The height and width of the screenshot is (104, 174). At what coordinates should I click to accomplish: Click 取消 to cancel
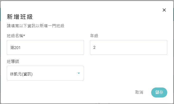point(139,92)
